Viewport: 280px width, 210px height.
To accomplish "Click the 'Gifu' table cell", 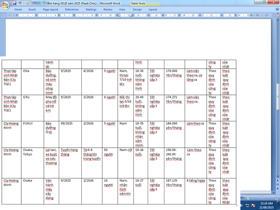I will (x=33, y=108).
